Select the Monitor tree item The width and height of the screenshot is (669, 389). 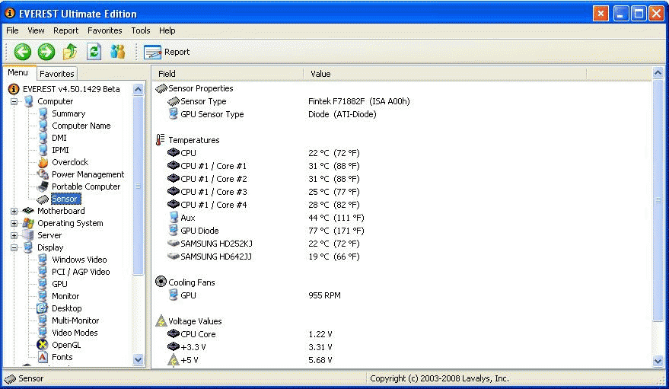point(65,296)
